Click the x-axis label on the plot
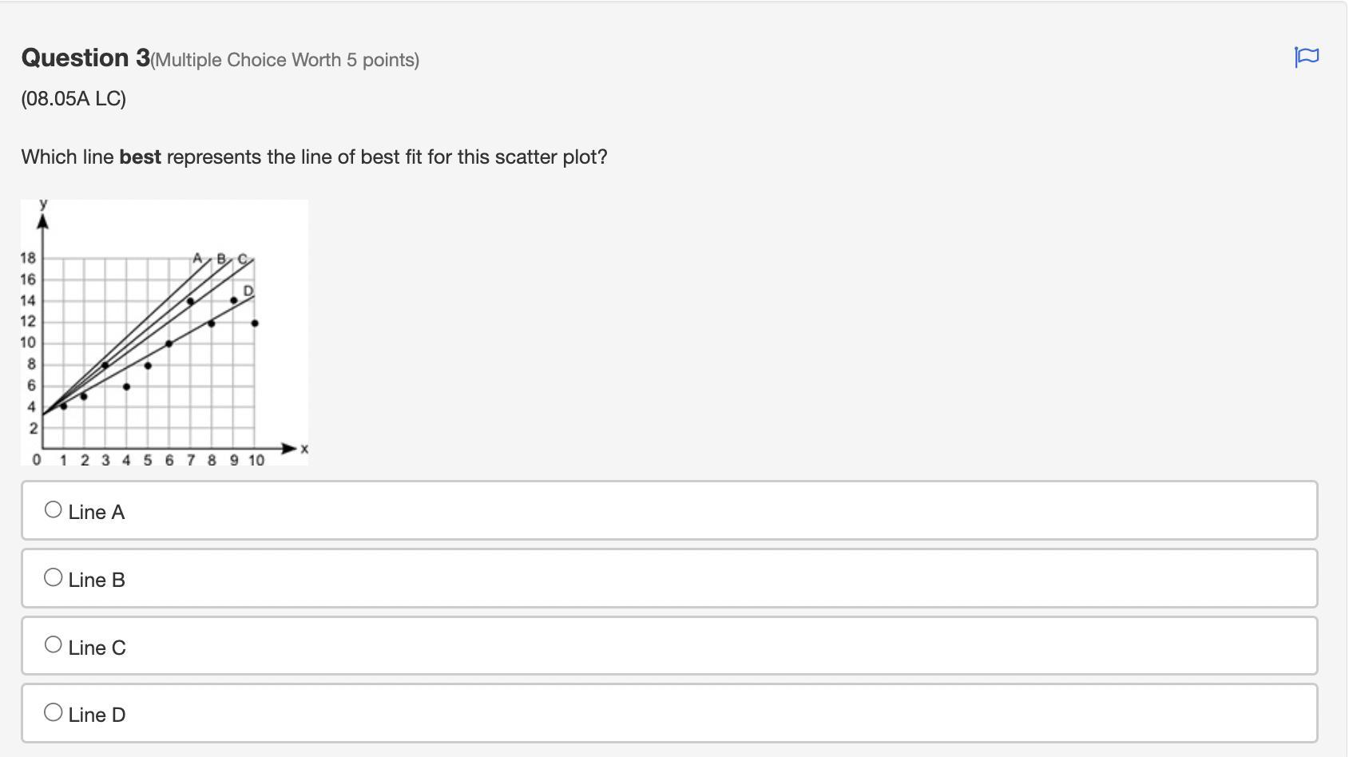The height and width of the screenshot is (757, 1349). point(304,450)
